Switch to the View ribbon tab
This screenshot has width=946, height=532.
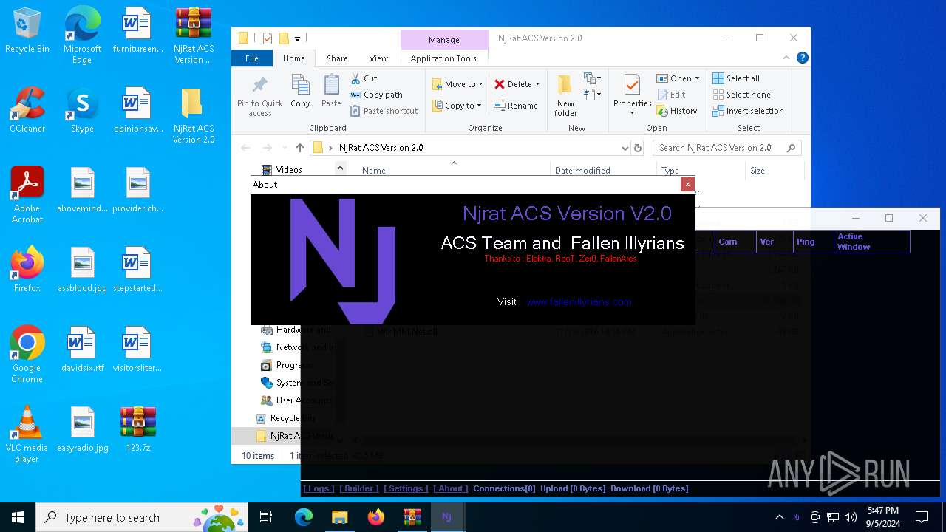378,58
